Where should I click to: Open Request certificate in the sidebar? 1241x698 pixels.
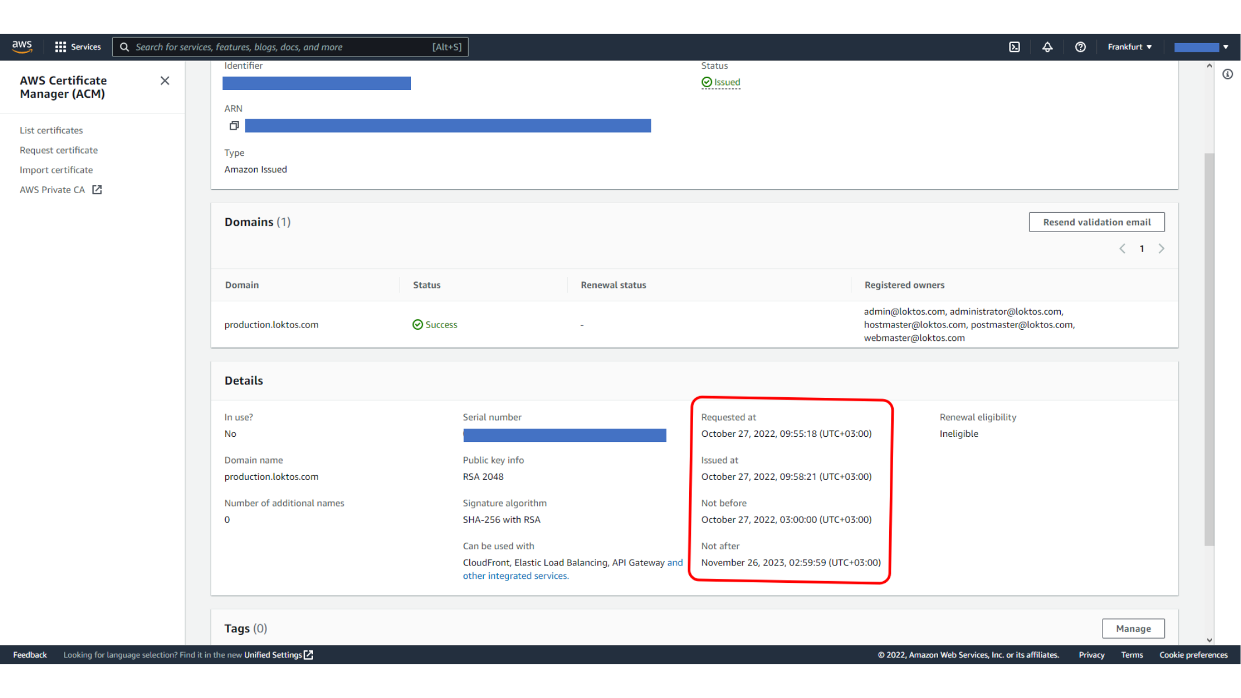(x=59, y=150)
